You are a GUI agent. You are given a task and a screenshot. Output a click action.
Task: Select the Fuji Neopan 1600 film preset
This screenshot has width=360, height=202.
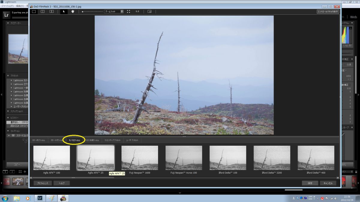click(139, 158)
